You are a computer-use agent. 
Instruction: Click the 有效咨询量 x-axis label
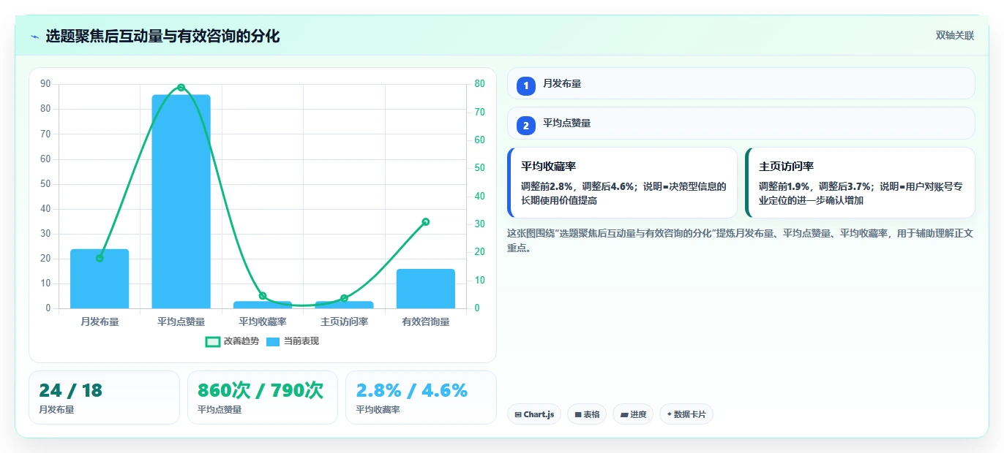(426, 321)
